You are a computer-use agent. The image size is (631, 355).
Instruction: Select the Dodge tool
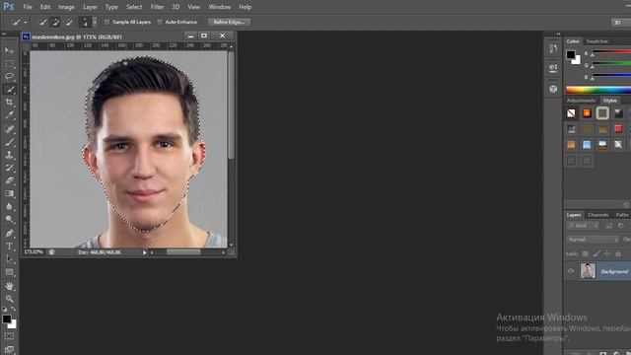tap(9, 219)
